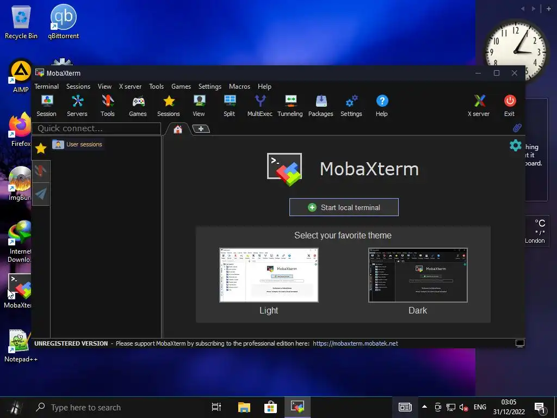The image size is (557, 418).
Task: Open the Macros menu
Action: tap(239, 87)
